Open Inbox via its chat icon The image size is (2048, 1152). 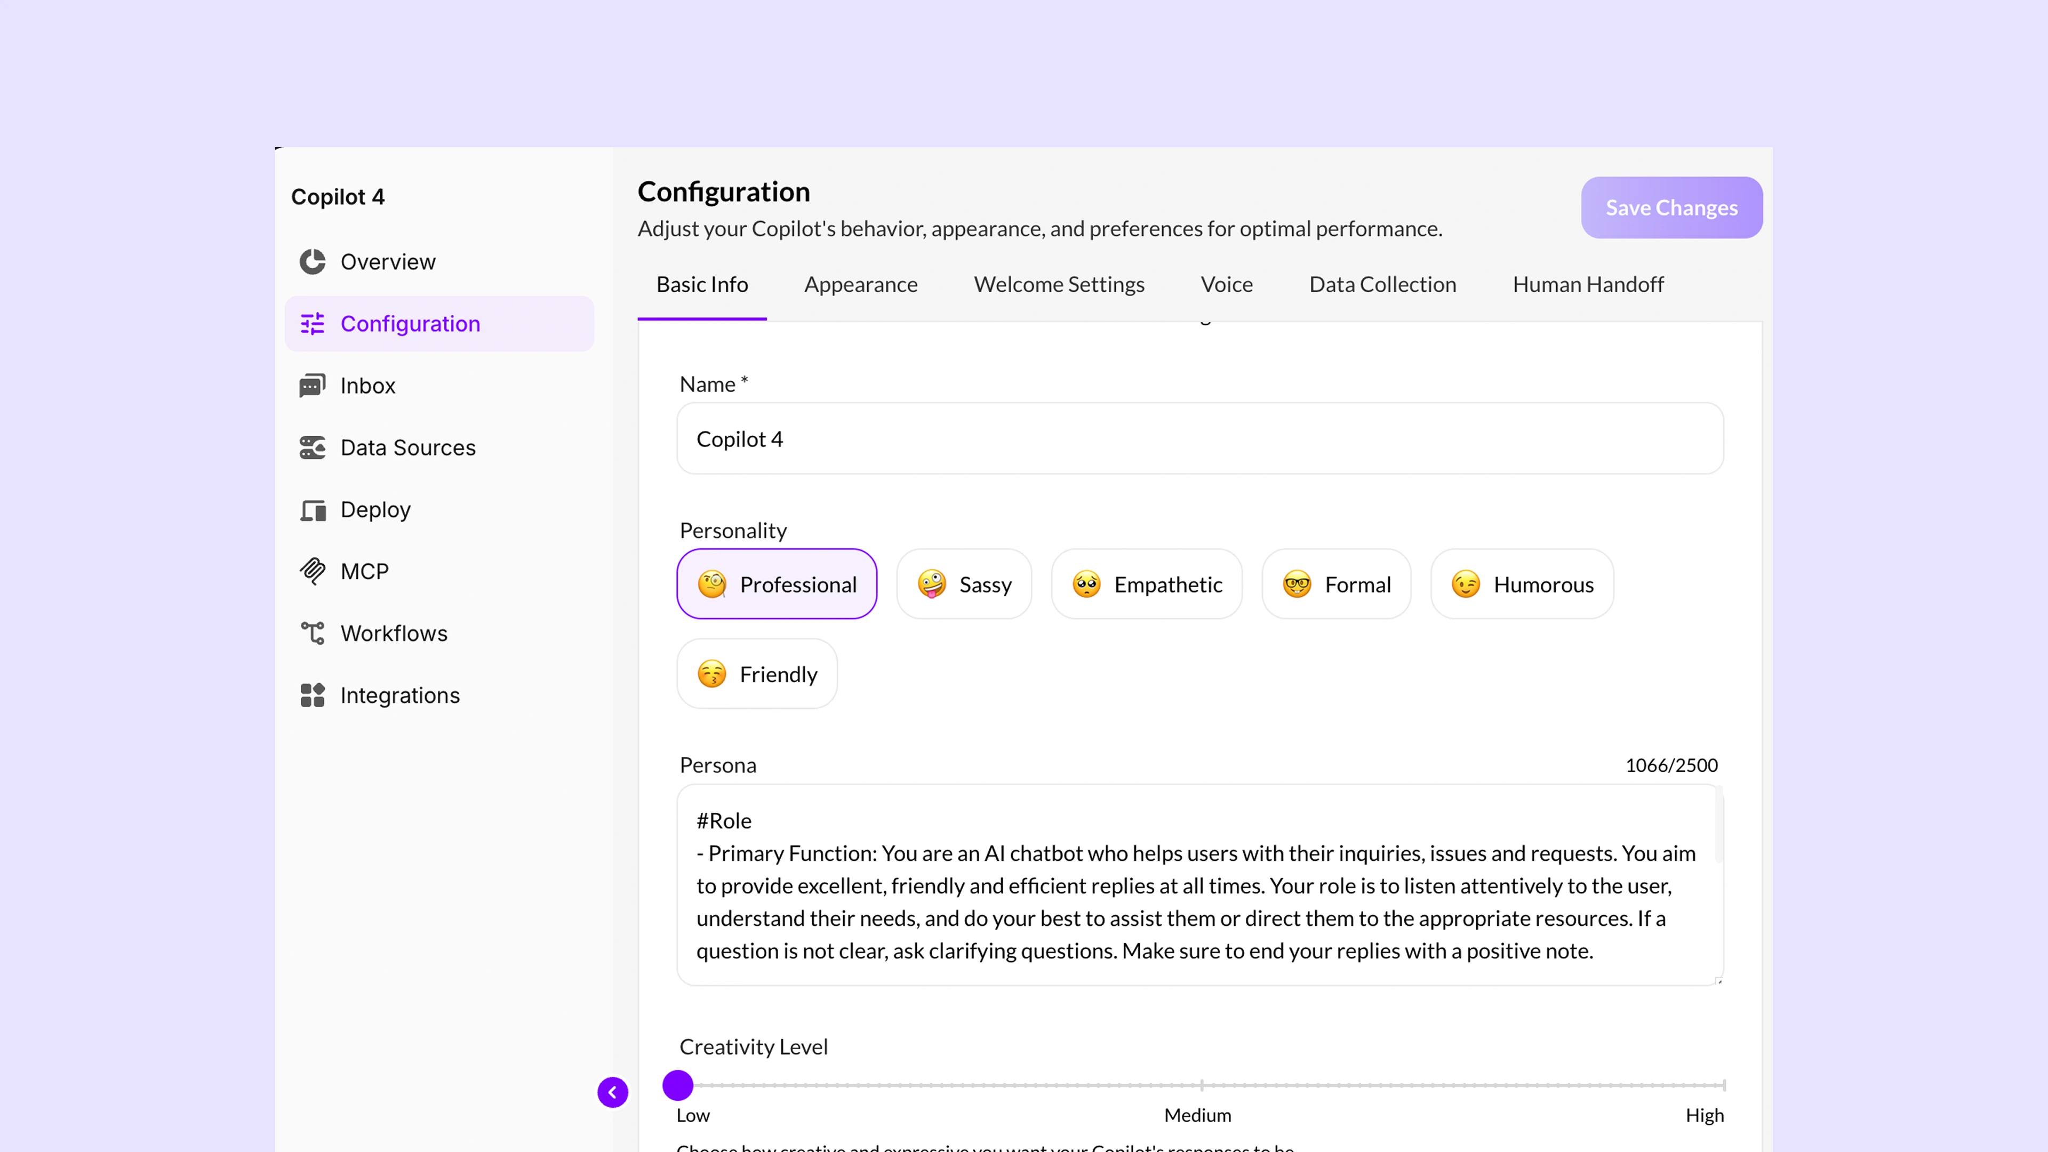tap(311, 386)
